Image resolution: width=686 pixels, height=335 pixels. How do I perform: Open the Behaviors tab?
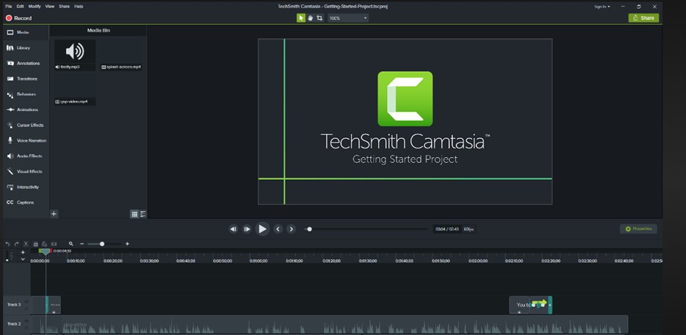26,94
